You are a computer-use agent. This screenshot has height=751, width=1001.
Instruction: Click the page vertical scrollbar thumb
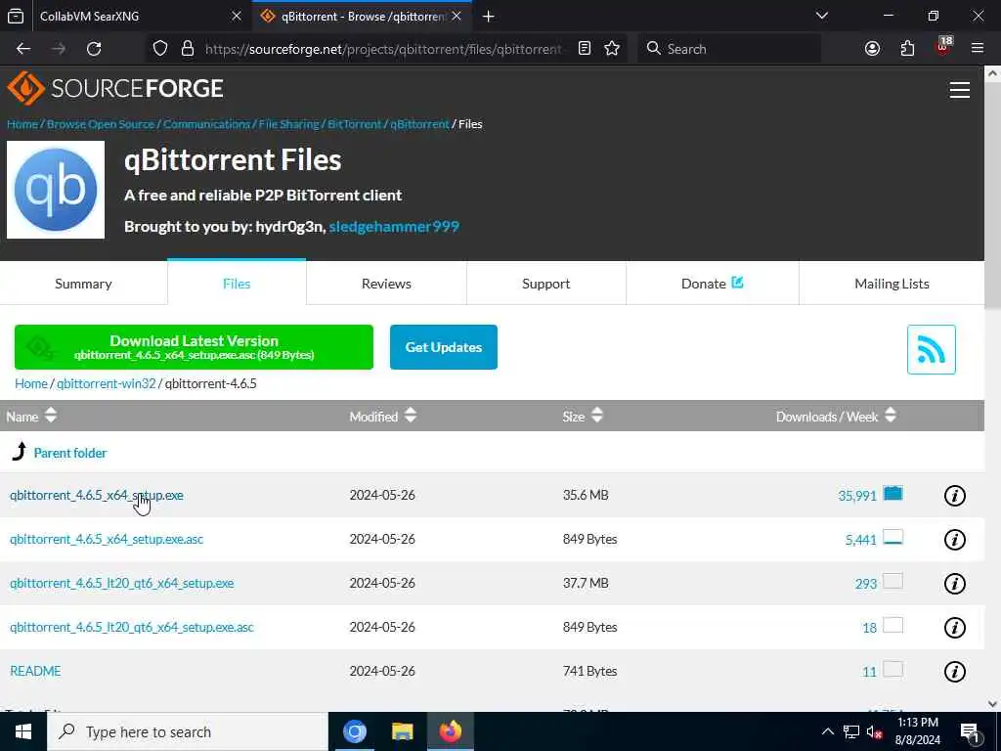993,196
